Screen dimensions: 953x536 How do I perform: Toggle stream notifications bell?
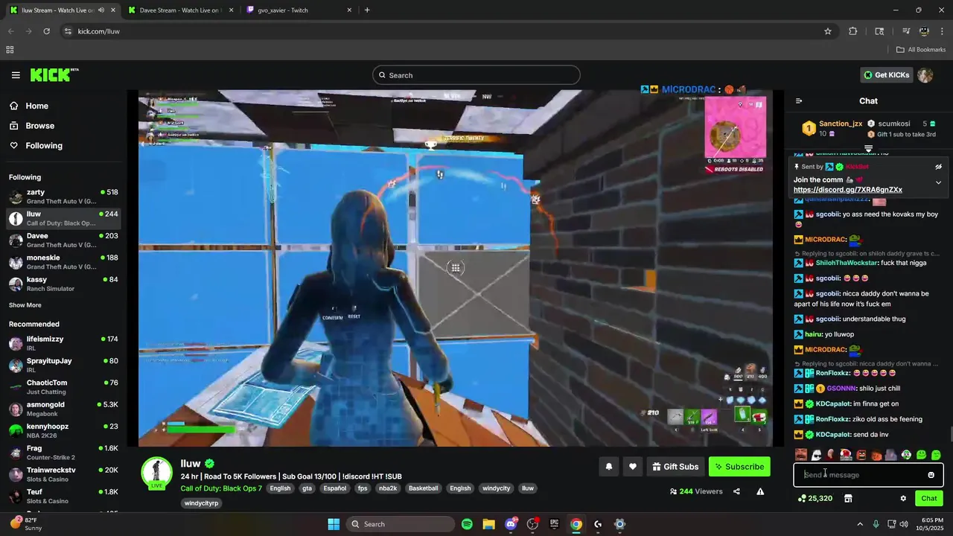coord(608,467)
